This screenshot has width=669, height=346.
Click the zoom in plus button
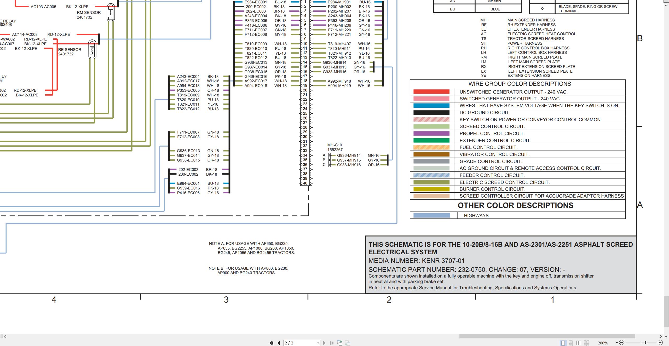click(660, 343)
